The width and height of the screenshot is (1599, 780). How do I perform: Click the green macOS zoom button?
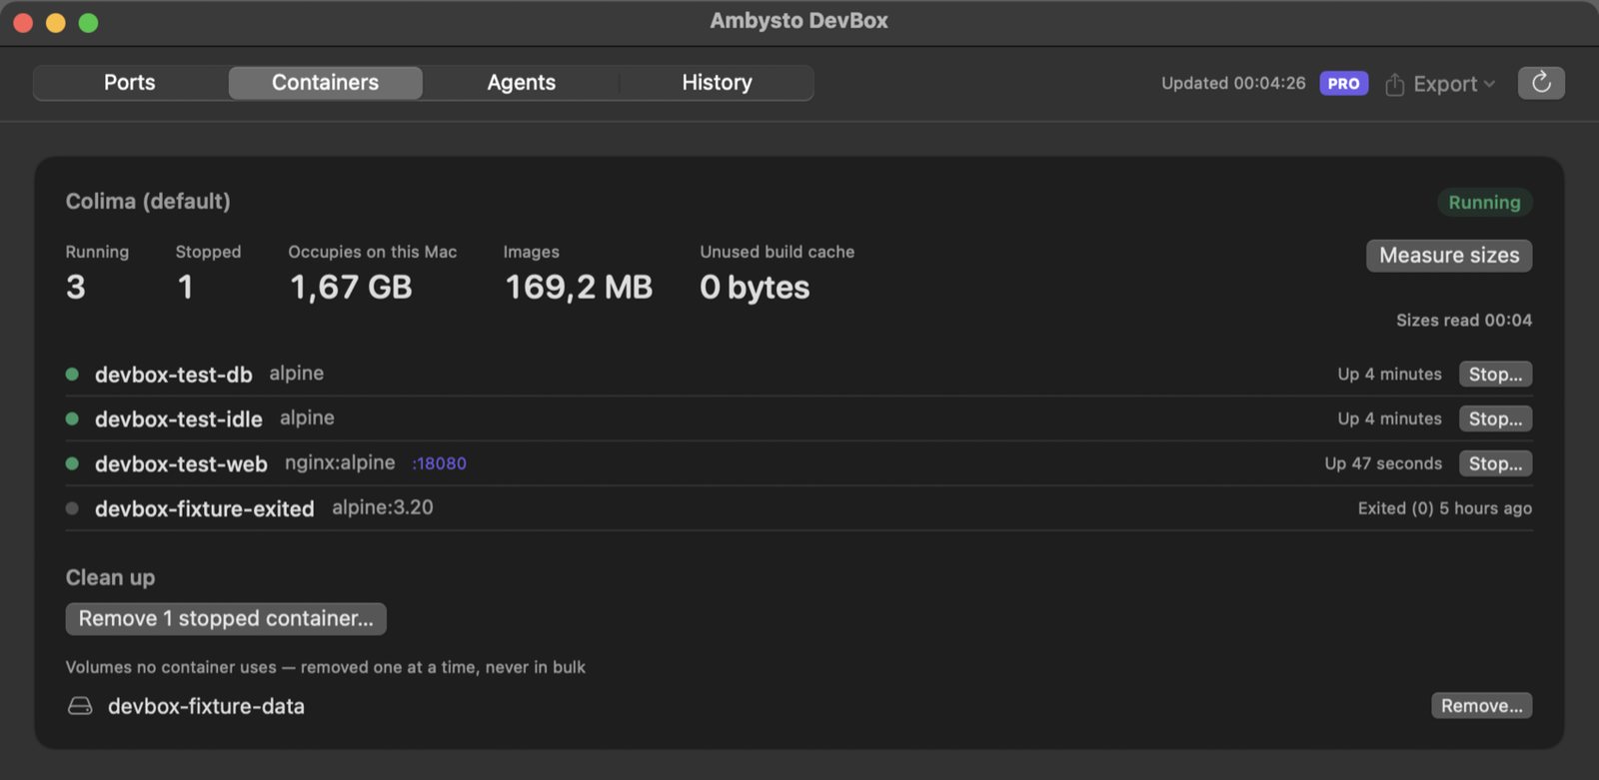pos(88,22)
